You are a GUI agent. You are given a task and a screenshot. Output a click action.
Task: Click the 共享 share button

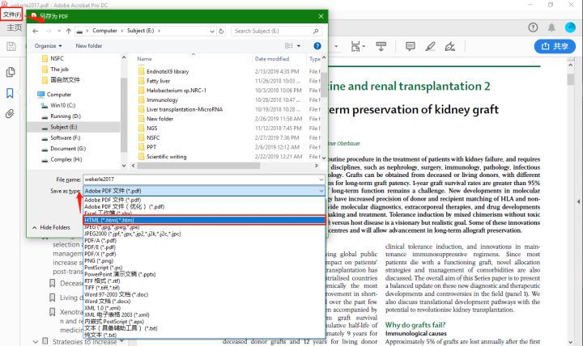click(555, 46)
